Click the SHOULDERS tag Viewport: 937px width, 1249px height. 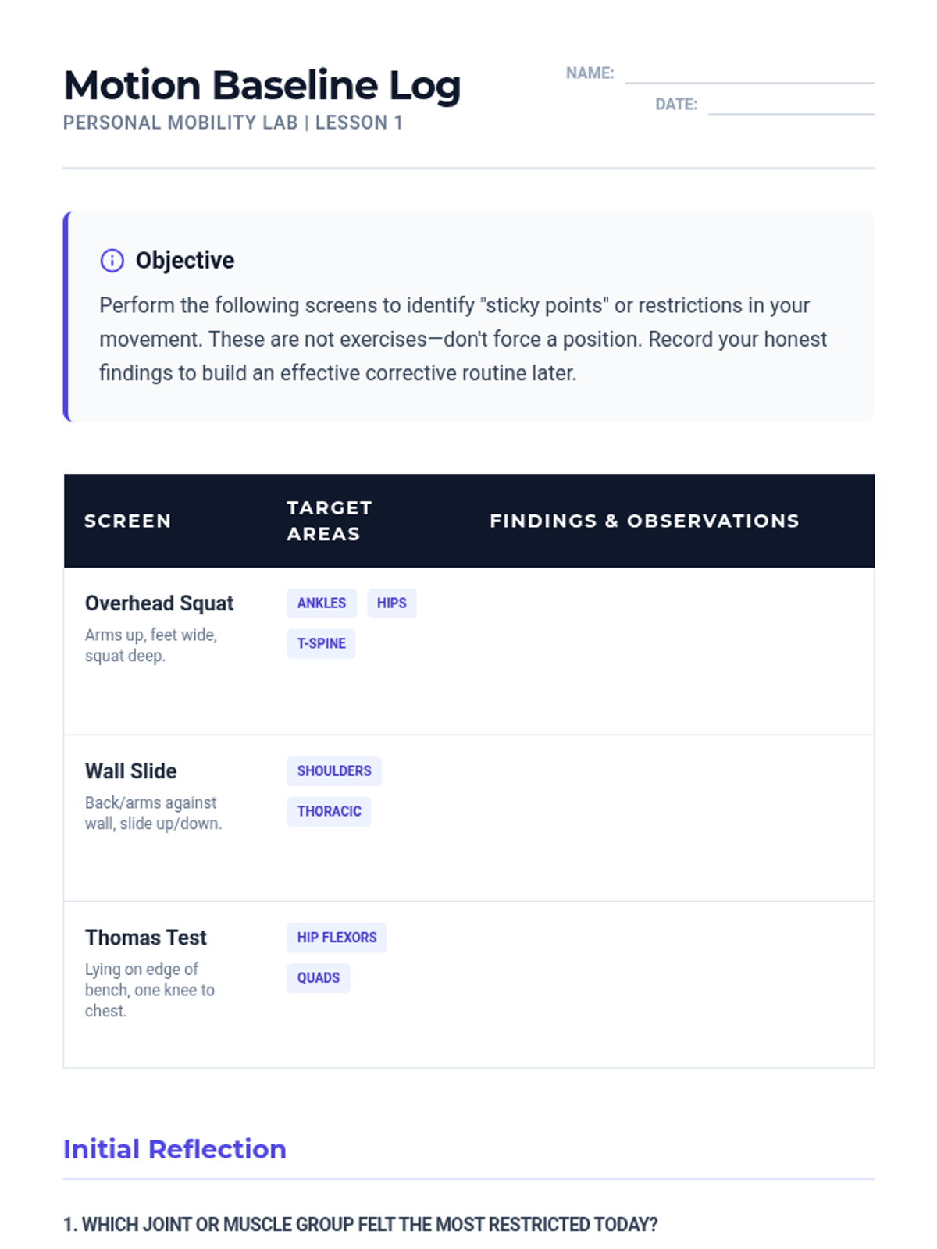[333, 771]
